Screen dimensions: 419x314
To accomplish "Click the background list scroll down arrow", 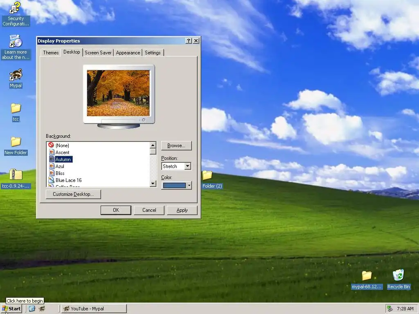I will [153, 184].
